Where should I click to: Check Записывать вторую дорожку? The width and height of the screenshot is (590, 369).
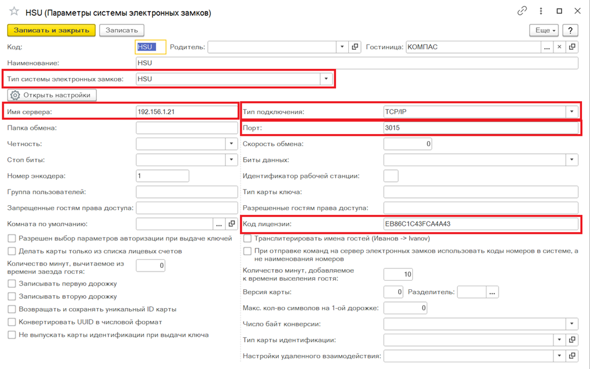[12, 297]
